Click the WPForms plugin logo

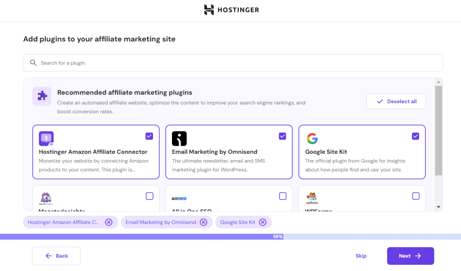click(312, 197)
